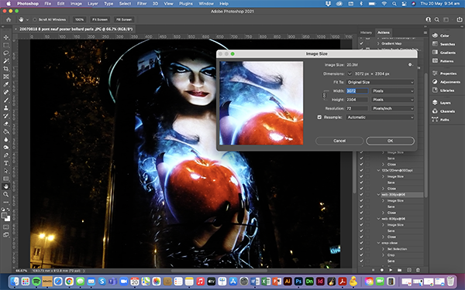Toggle checkmark for Set Selection step

pos(361,249)
